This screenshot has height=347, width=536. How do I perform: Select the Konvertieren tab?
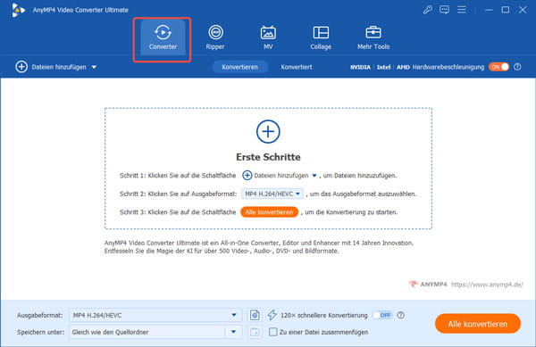click(239, 67)
